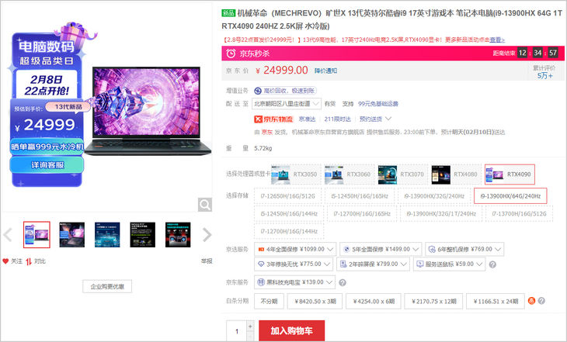Choose i5-12450H/16G/165Hz configuration
The height and width of the screenshot is (342, 567).
[360, 196]
